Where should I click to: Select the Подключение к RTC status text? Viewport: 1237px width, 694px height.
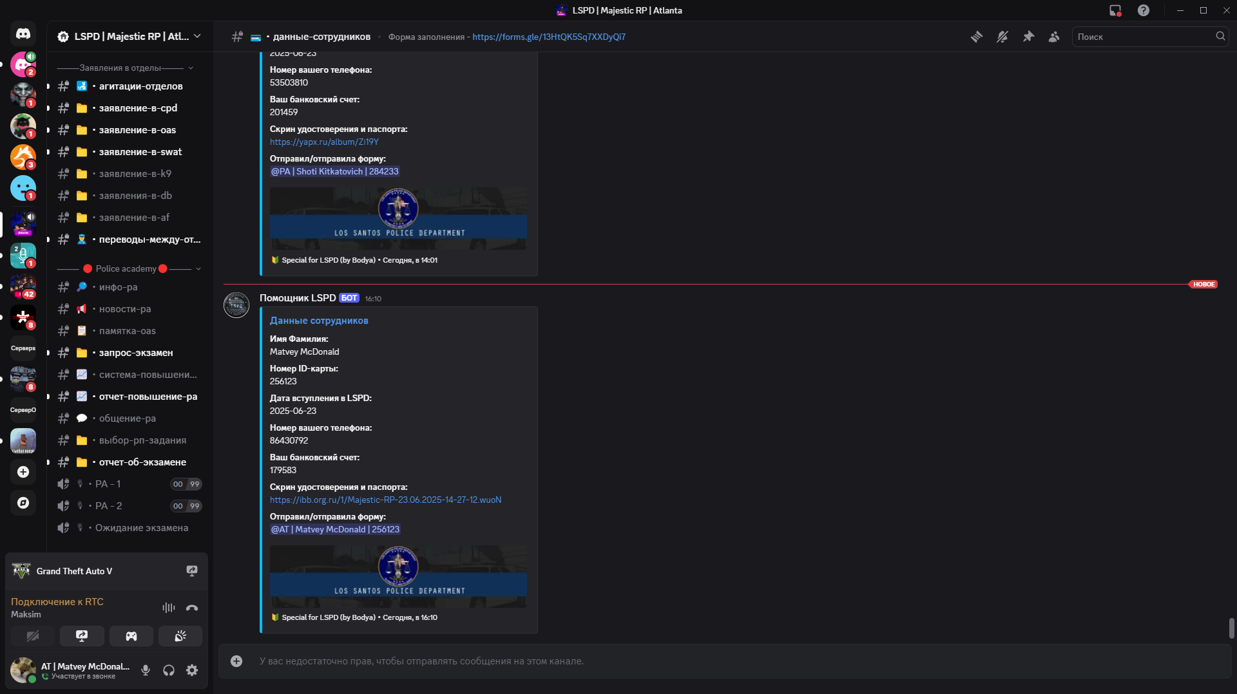(x=57, y=602)
